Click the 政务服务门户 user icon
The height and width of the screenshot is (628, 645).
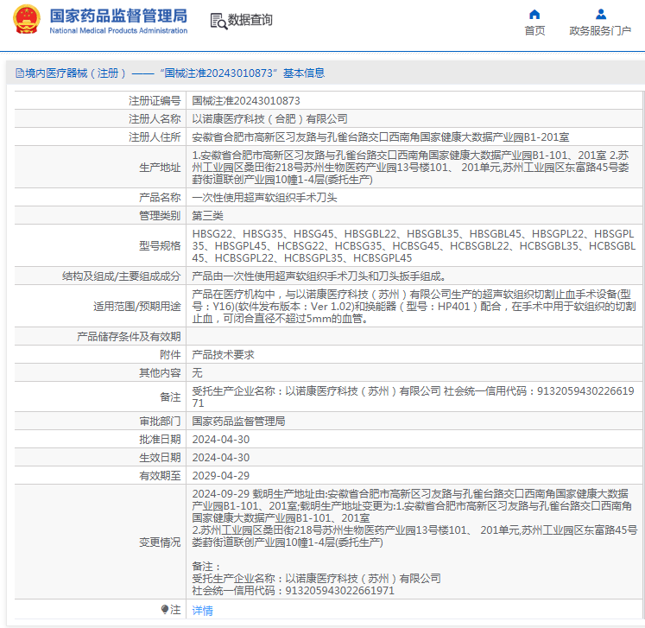coord(601,15)
